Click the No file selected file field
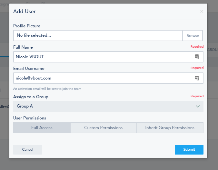The image size is (218, 170). (98, 35)
